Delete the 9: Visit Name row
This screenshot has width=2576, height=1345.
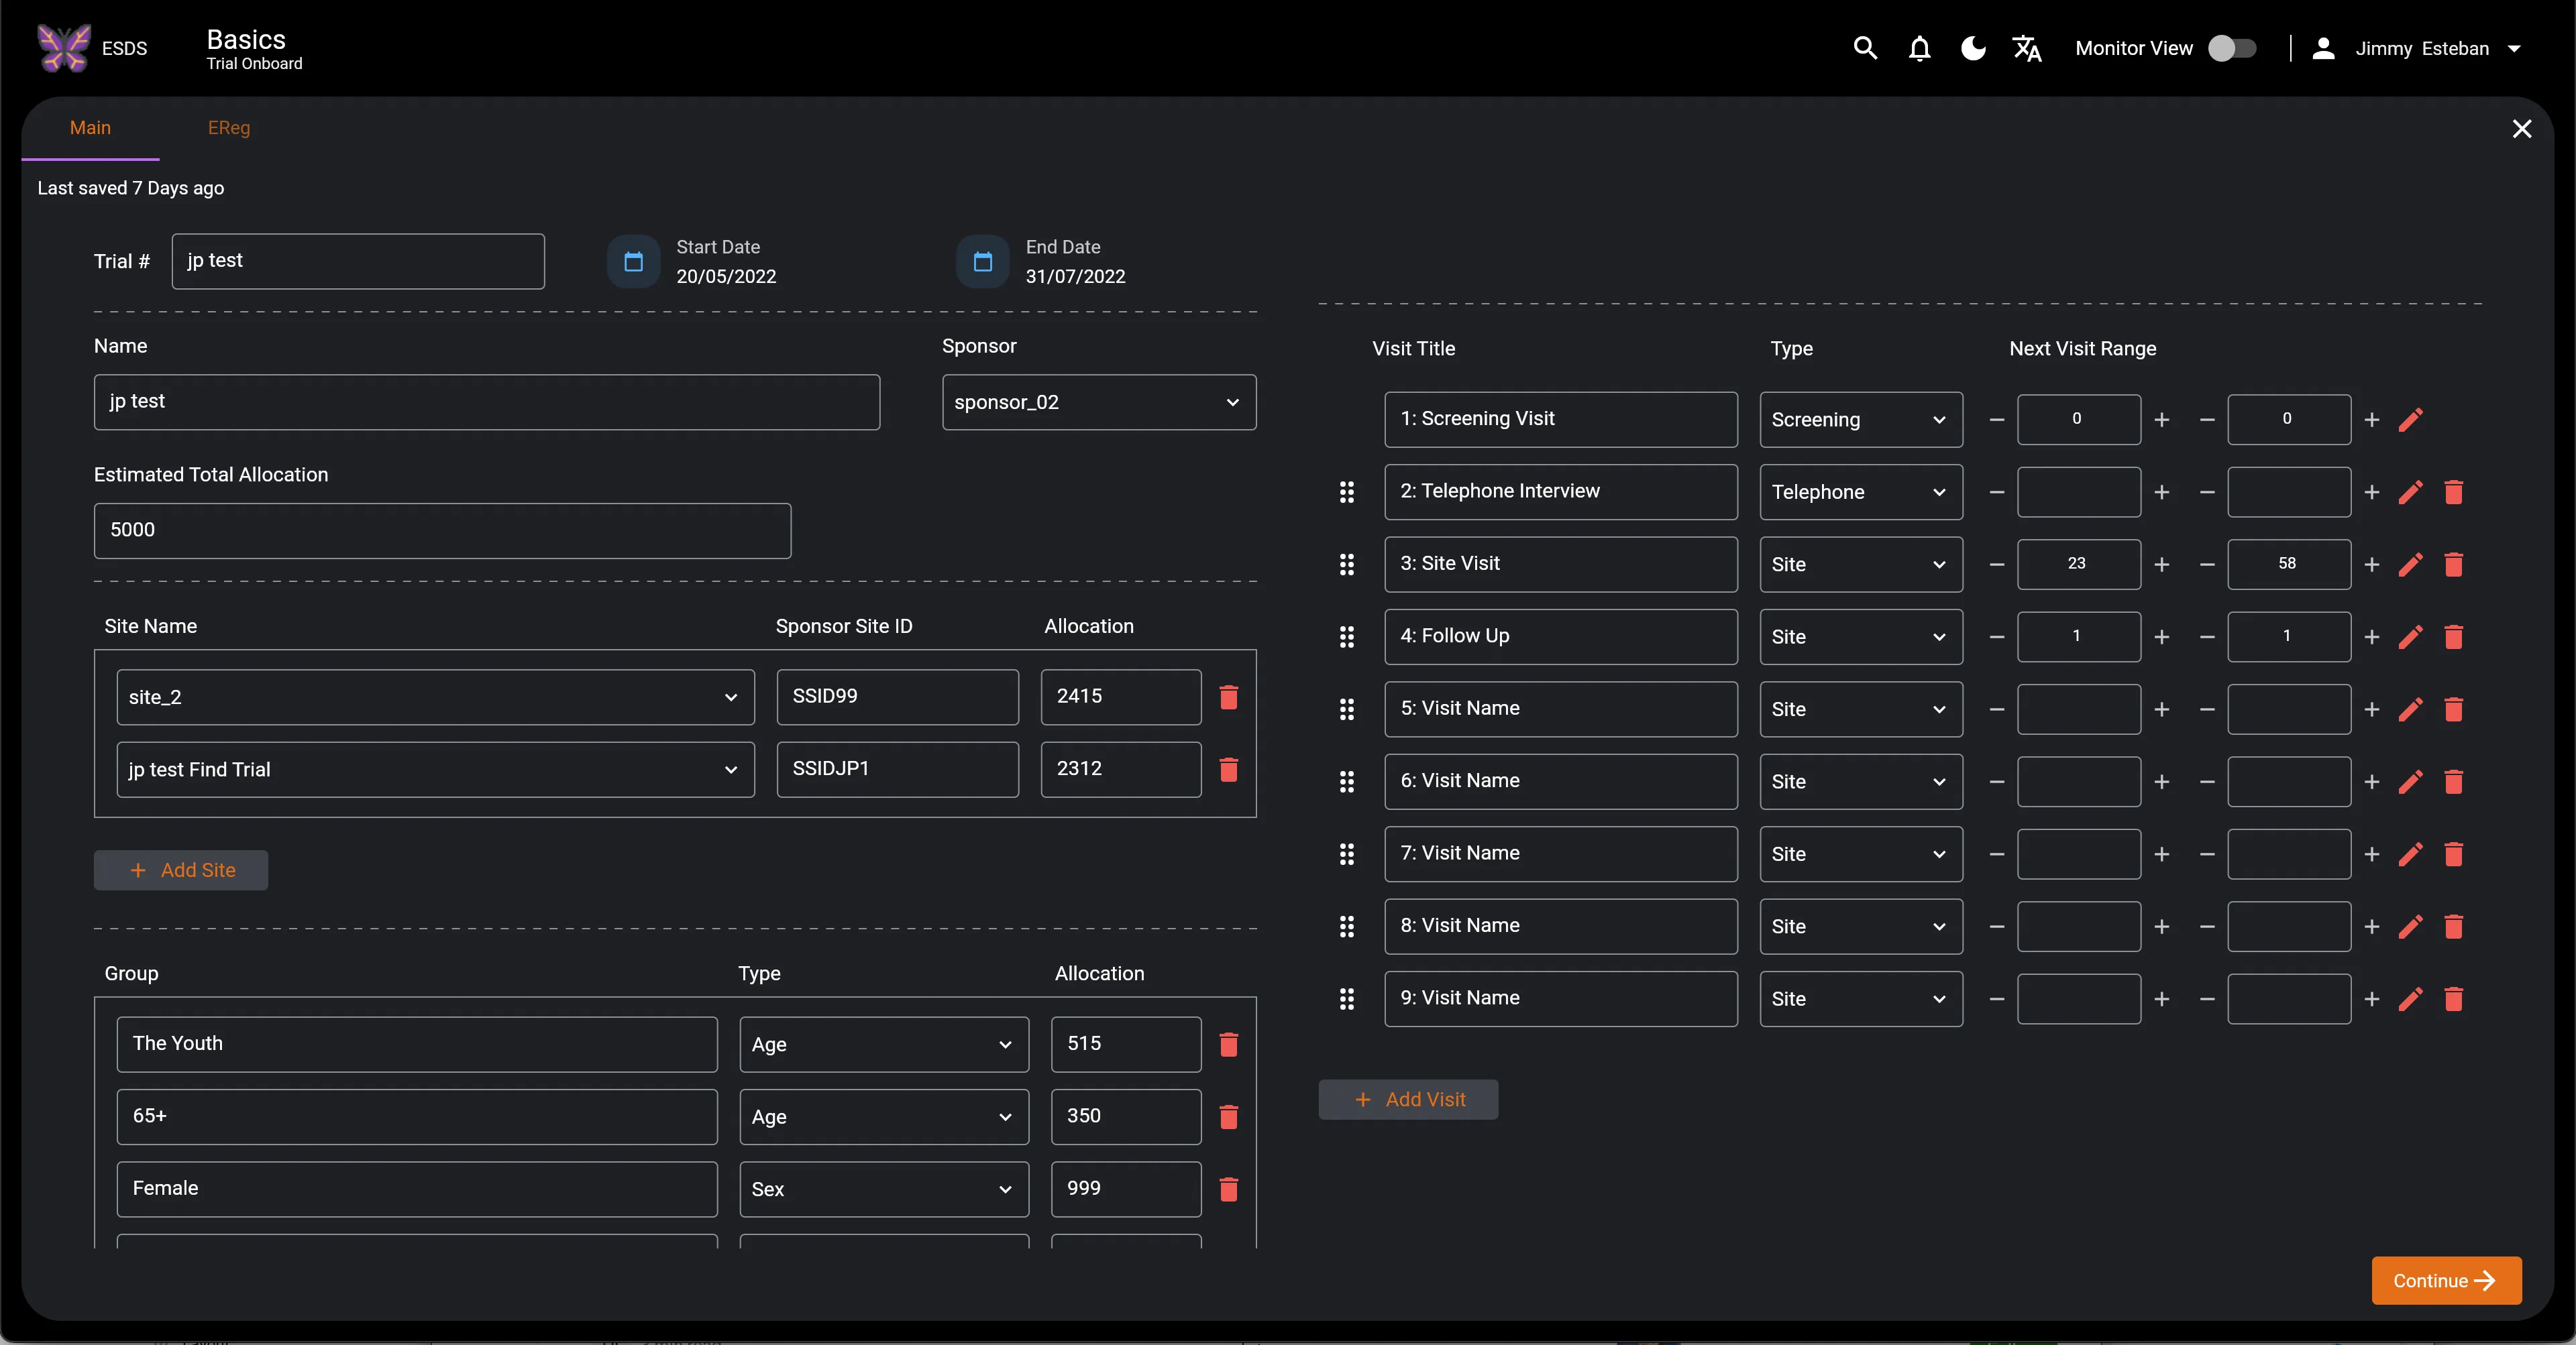tap(2454, 999)
